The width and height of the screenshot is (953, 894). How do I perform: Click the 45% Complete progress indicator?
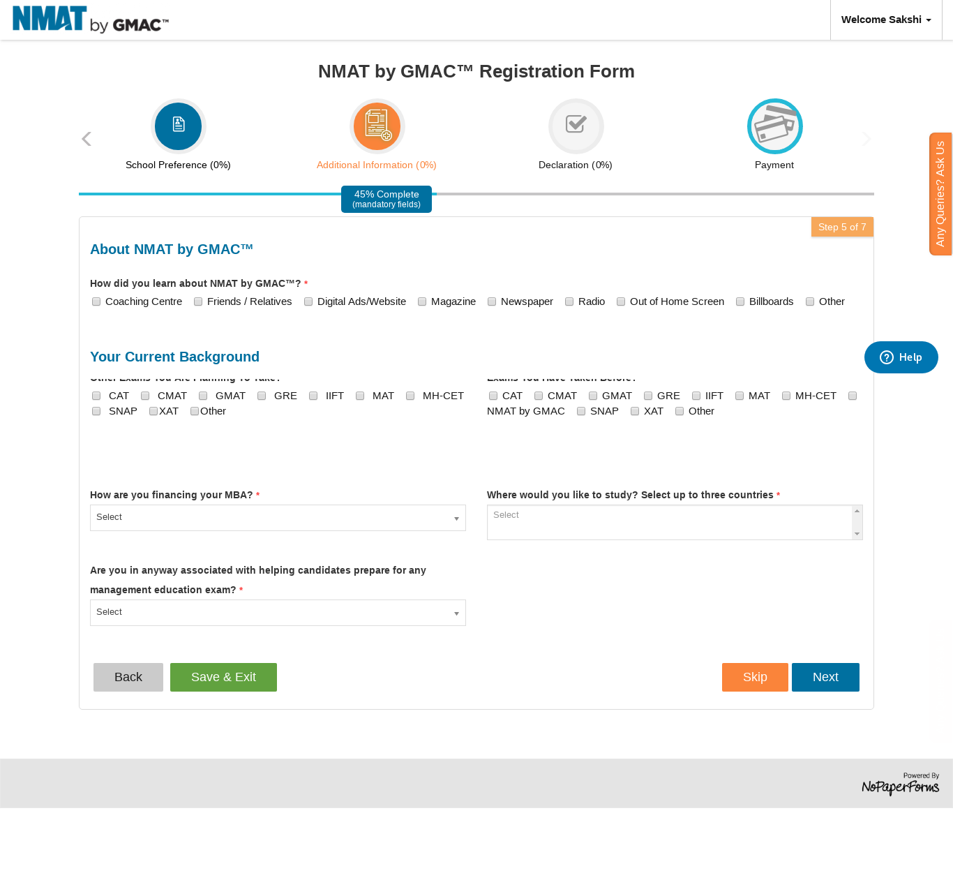point(387,199)
